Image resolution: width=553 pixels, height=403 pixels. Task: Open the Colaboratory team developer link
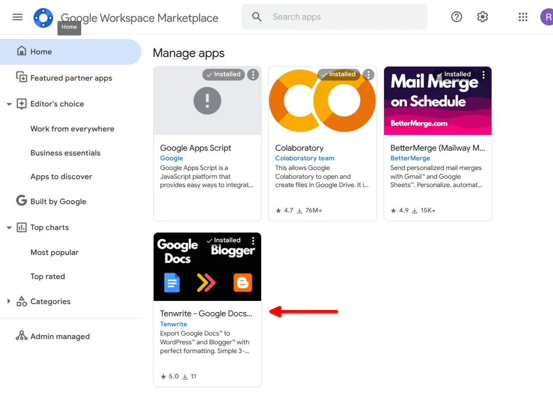pyautogui.click(x=305, y=158)
